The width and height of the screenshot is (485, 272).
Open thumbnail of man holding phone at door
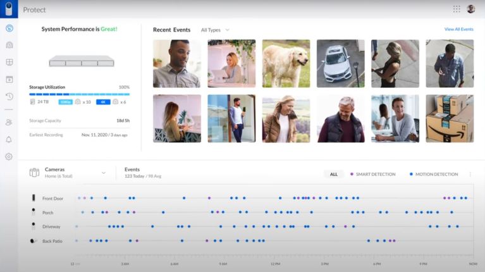pos(231,118)
